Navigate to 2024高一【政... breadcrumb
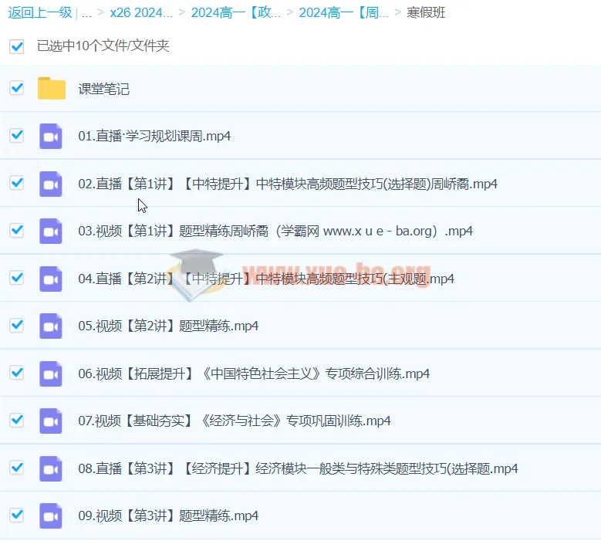 pos(235,12)
